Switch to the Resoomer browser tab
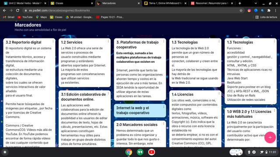The width and height of the screenshot is (280, 157). 212,3
